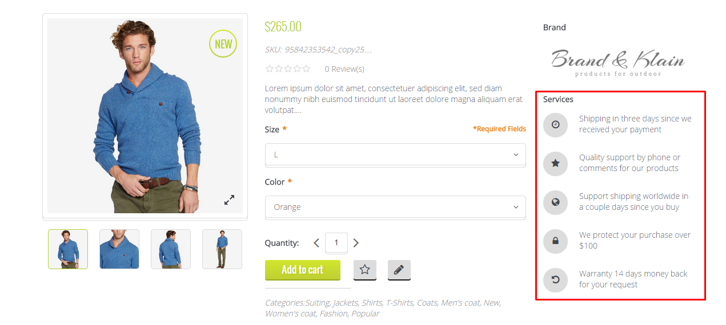Select the back view thumbnail
The height and width of the screenshot is (325, 726).
171,249
